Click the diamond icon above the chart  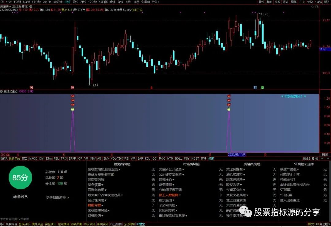point(313,7)
